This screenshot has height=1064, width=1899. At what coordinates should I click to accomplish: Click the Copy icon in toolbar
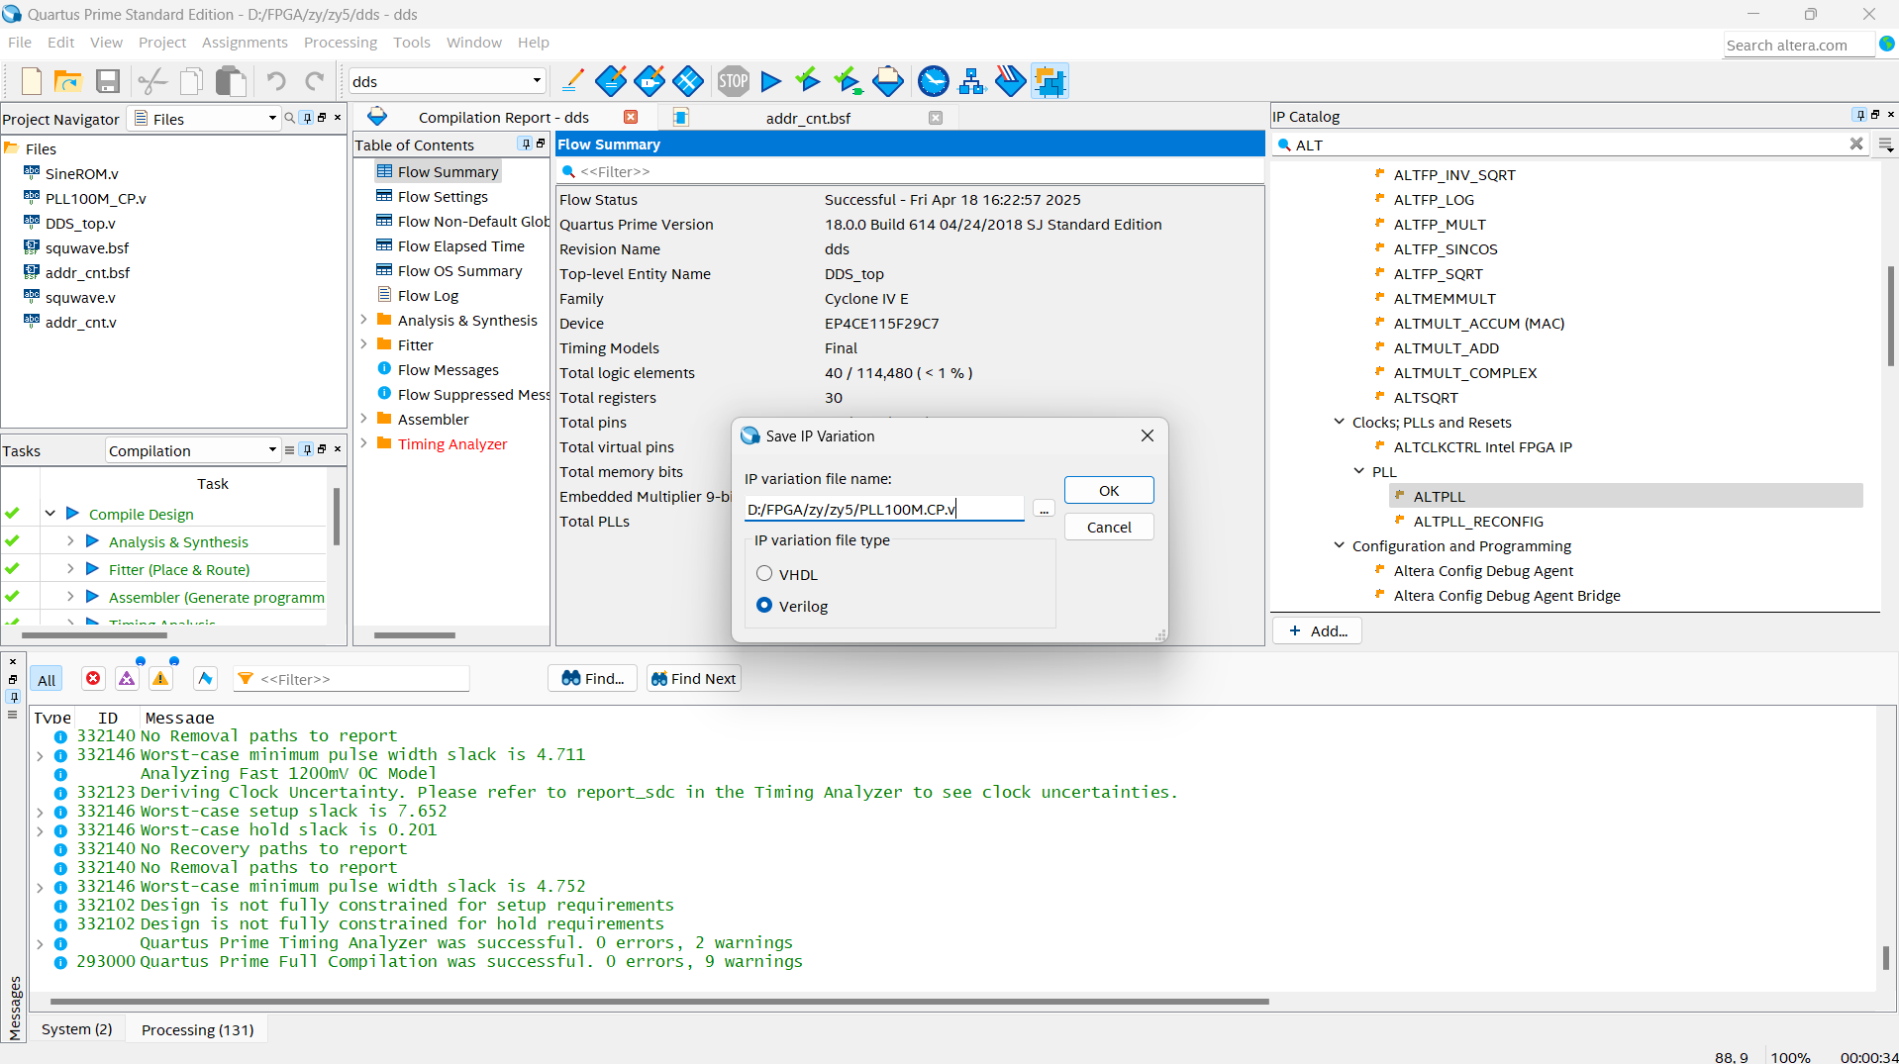click(x=192, y=81)
